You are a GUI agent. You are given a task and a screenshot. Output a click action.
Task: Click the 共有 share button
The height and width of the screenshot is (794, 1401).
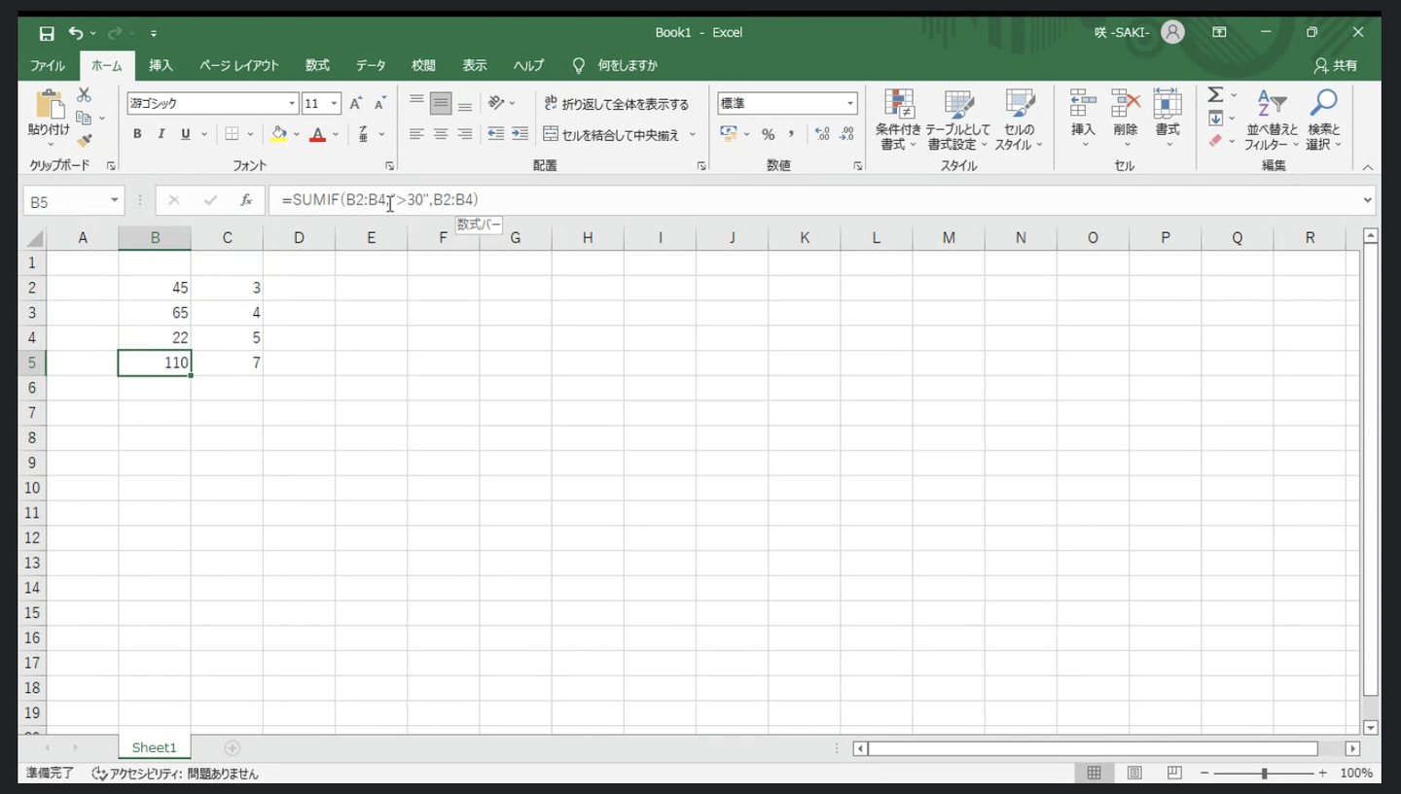pyautogui.click(x=1335, y=65)
